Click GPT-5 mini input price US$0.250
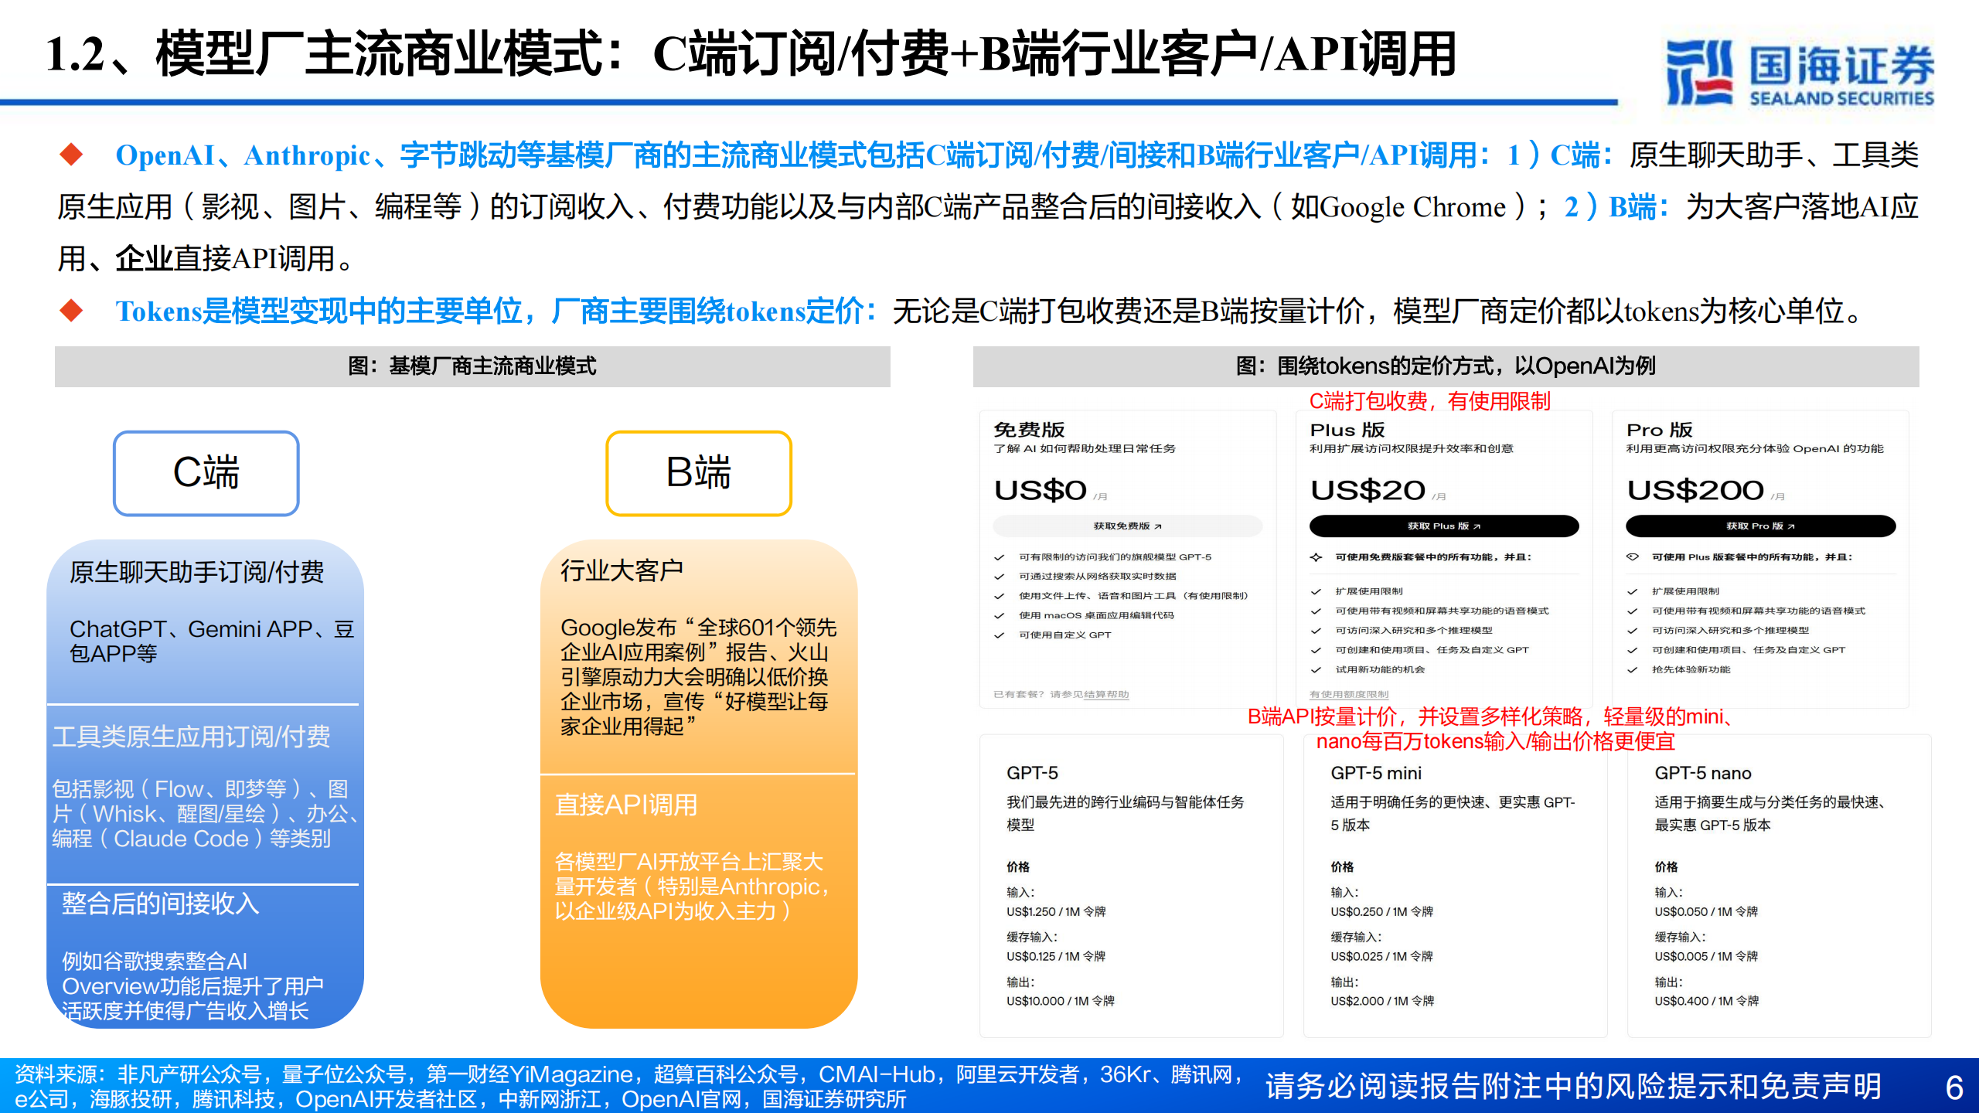This screenshot has width=1979, height=1113. (x=1381, y=911)
